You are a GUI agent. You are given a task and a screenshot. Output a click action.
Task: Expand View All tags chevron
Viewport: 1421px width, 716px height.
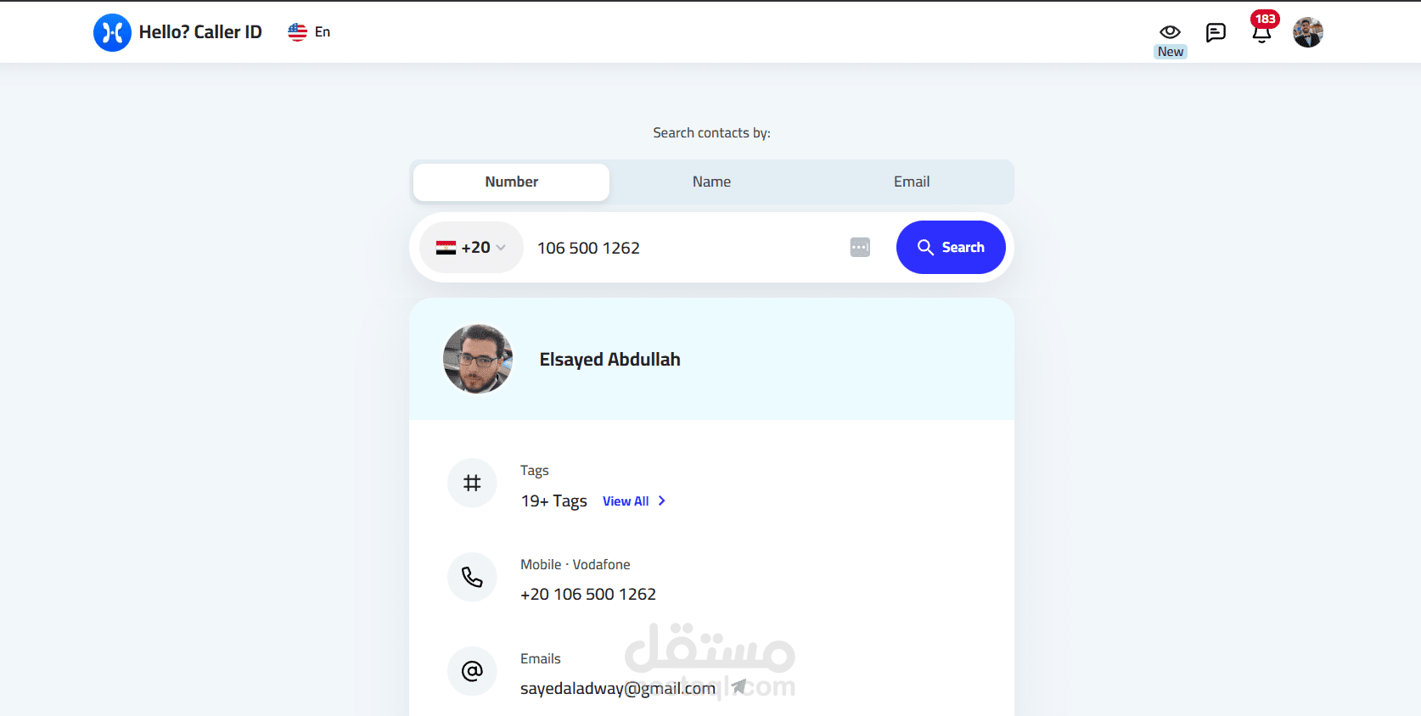(662, 501)
